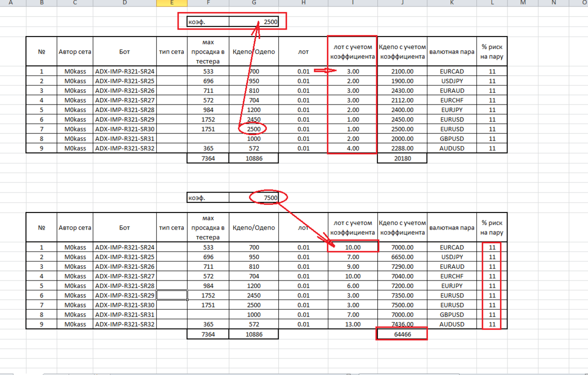Select the cell showing 2430.00
Image resolution: width=588 pixels, height=375 pixels.
pos(402,90)
